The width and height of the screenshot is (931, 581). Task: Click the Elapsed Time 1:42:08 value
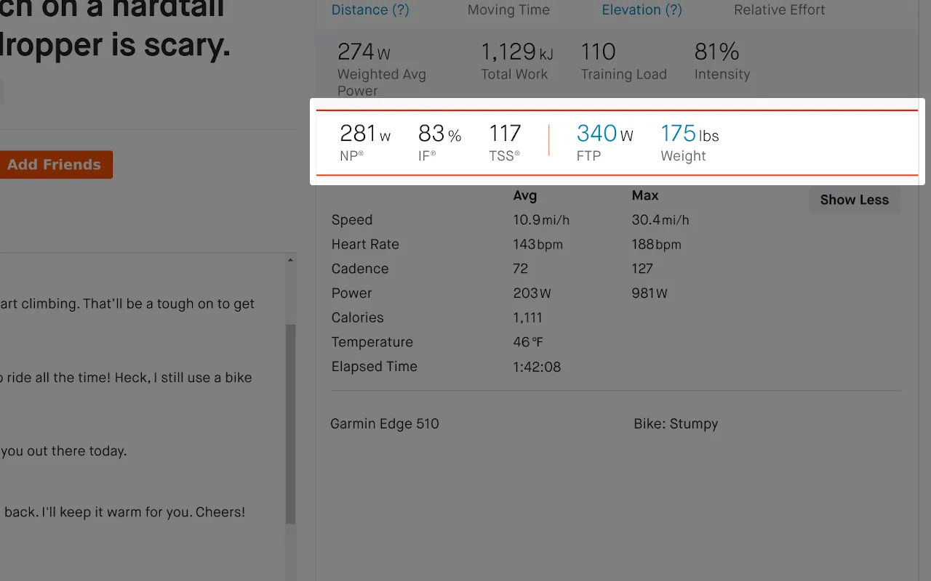(537, 367)
